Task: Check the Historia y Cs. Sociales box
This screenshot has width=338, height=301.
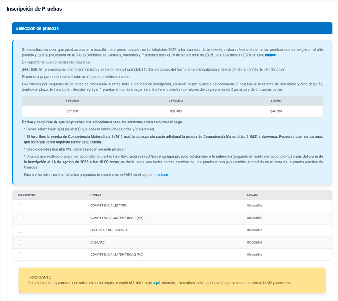Action: 20,230
